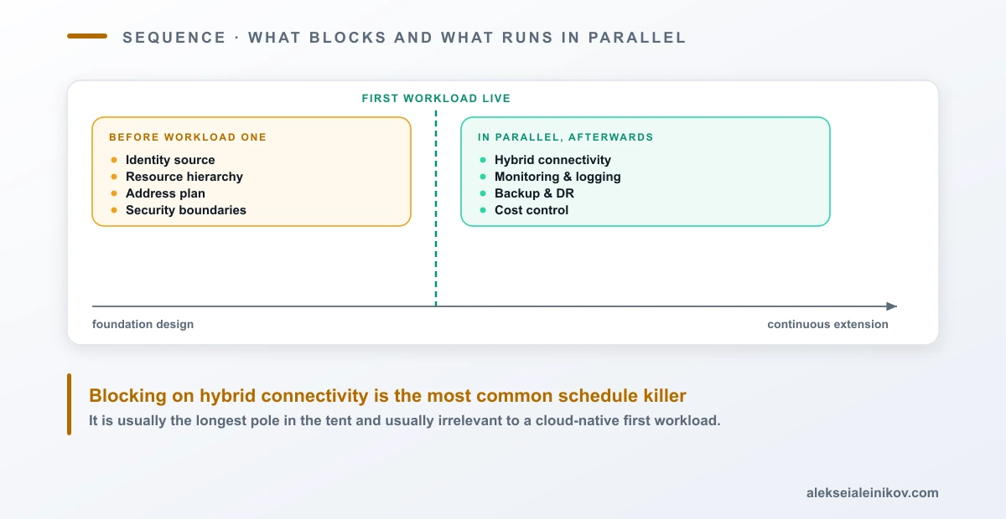This screenshot has height=519, width=1006.
Task: Open the alekseialeinikov.com link
Action: [x=872, y=493]
